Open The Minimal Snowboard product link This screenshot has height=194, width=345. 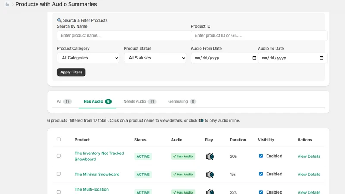pyautogui.click(x=97, y=175)
